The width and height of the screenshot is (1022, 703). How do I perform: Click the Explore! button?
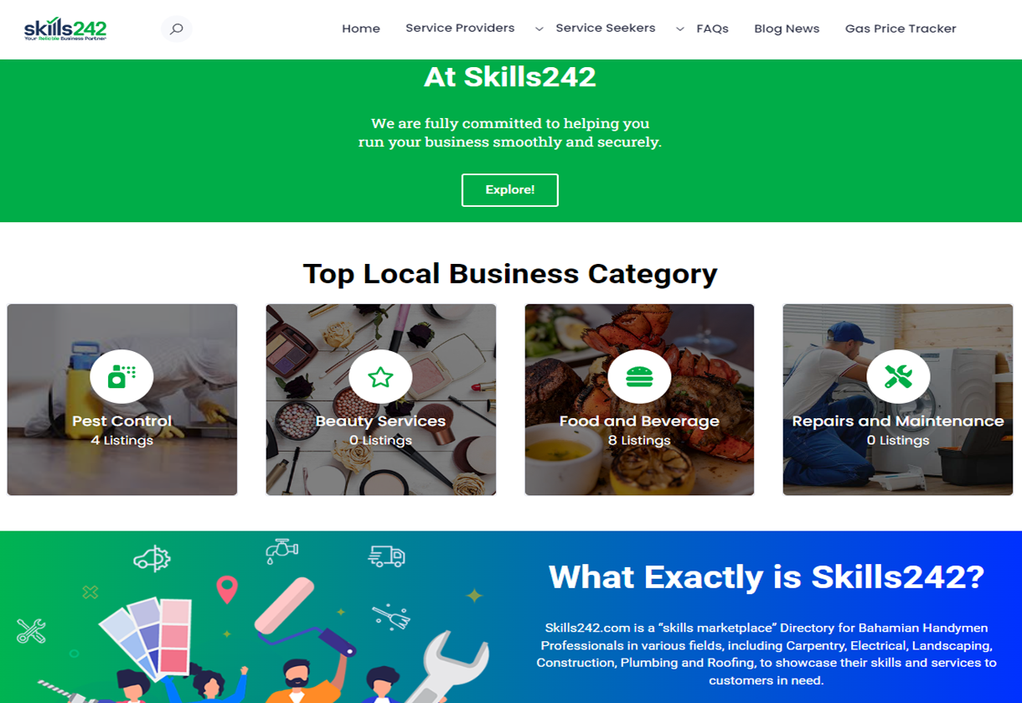(x=510, y=190)
